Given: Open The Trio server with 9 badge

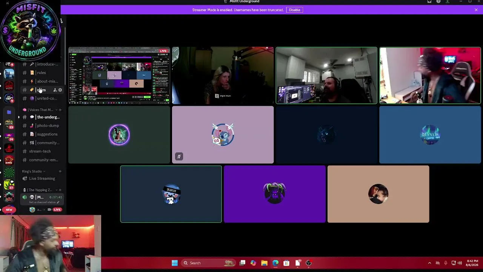Looking at the screenshot, I should point(9,98).
